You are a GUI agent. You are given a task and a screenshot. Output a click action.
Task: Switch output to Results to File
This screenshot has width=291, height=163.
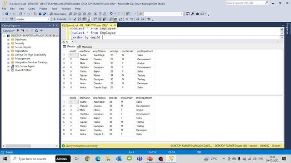[x=120, y=19]
